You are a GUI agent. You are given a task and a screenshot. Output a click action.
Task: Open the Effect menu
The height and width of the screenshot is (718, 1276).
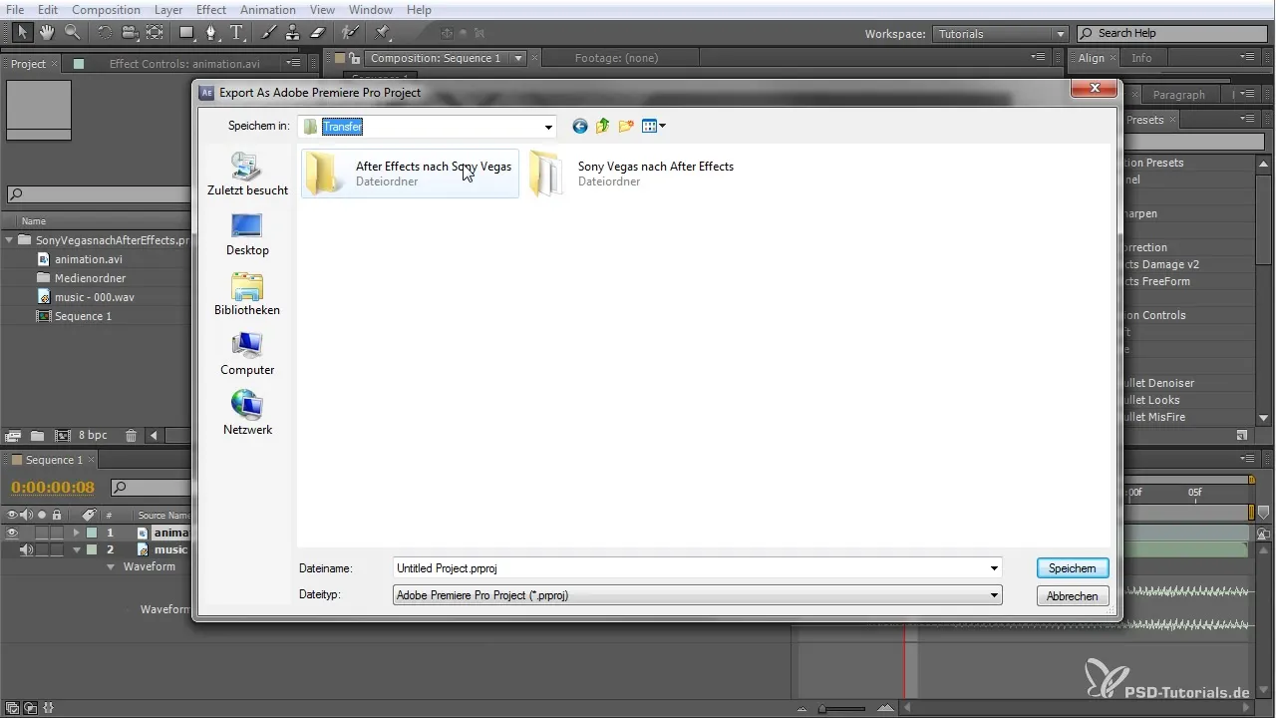(211, 10)
